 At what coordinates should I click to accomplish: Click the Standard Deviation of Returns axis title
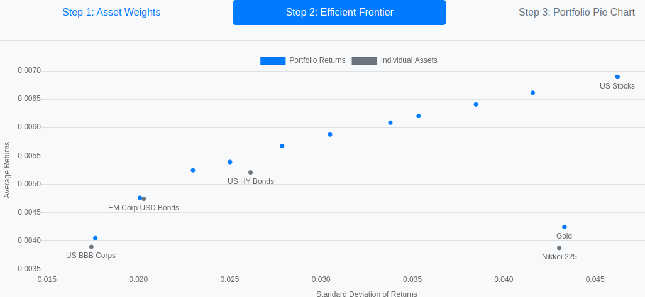pyautogui.click(x=367, y=294)
